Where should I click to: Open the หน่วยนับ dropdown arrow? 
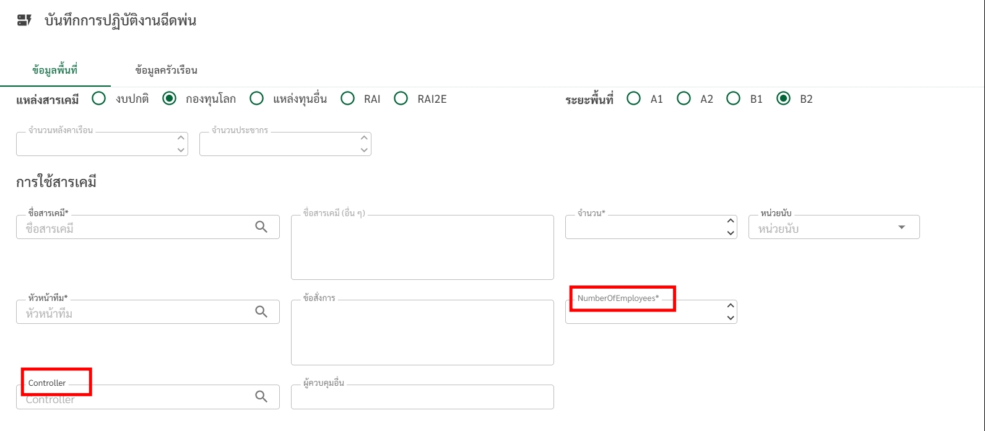(901, 227)
